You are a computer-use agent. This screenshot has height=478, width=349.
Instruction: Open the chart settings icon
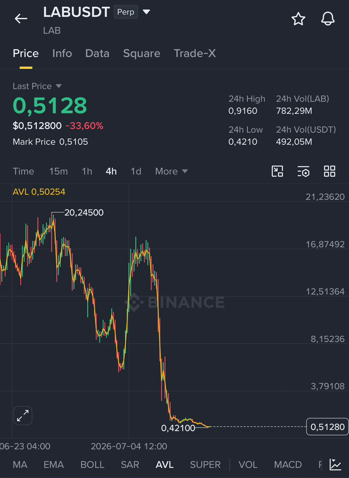(303, 171)
